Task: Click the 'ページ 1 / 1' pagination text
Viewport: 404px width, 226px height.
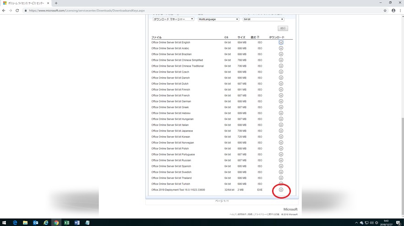Action: click(222, 201)
